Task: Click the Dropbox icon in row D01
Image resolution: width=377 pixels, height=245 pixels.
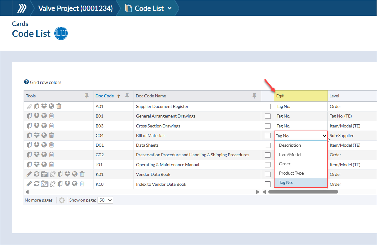Action: [37, 145]
